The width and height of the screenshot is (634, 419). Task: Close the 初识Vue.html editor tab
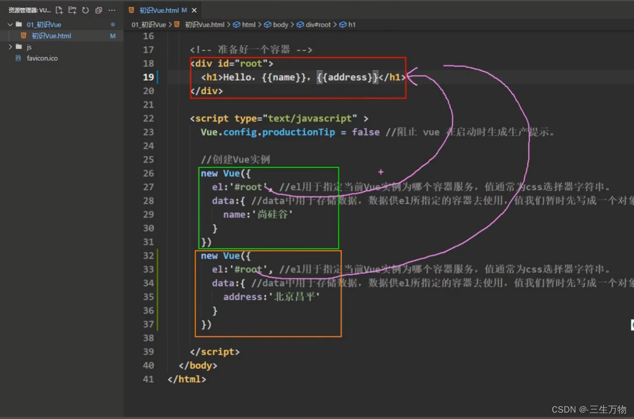(x=194, y=10)
